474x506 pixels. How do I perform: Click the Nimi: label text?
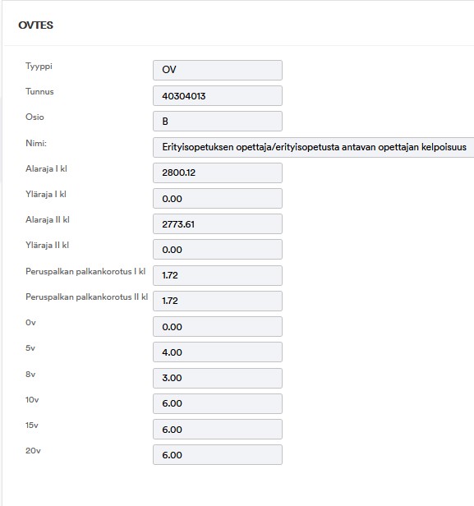(x=36, y=143)
